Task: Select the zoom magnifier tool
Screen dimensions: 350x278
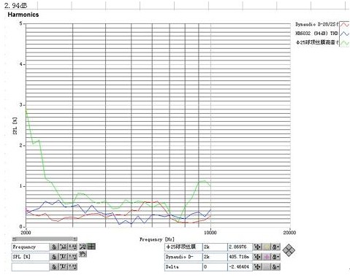Action: click(83, 247)
